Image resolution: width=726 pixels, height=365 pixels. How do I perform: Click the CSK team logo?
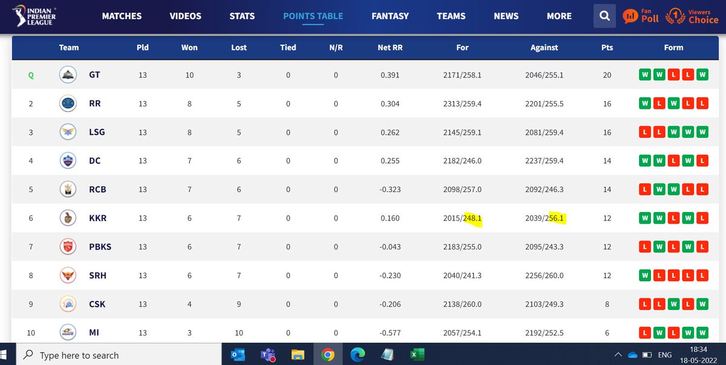click(68, 304)
